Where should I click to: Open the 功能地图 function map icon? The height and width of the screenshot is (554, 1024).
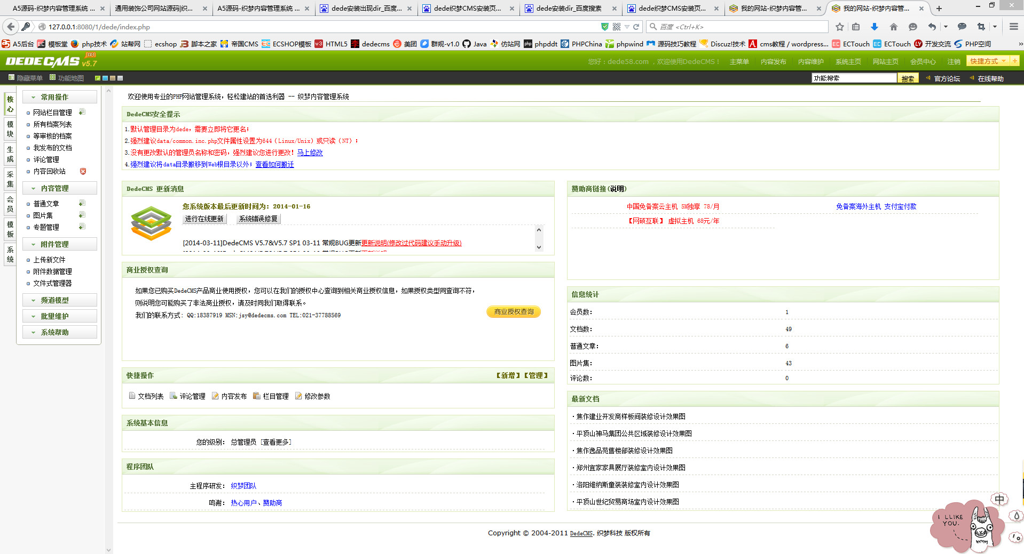(x=52, y=78)
